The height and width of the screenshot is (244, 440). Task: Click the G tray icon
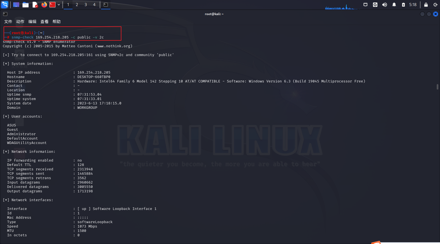coord(375,5)
